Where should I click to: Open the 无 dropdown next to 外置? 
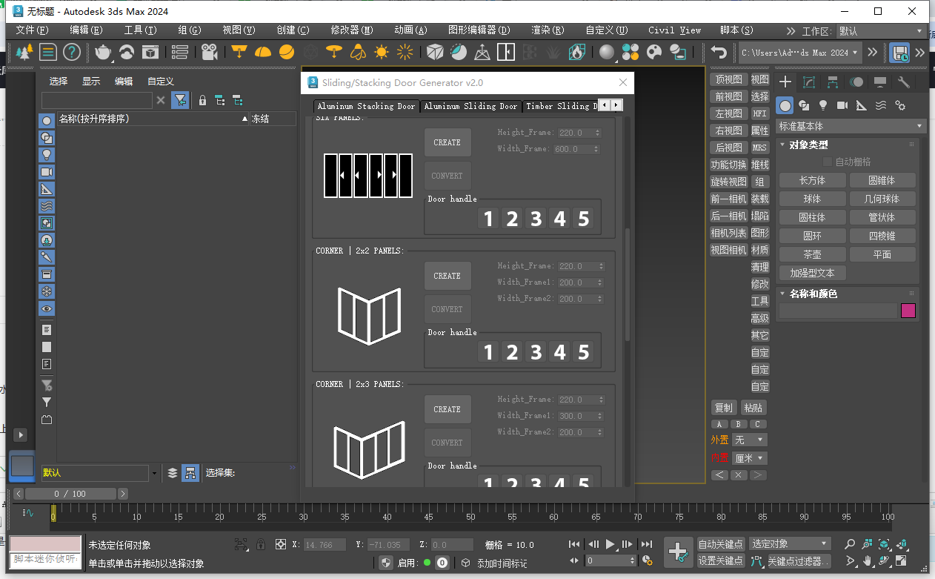749,440
